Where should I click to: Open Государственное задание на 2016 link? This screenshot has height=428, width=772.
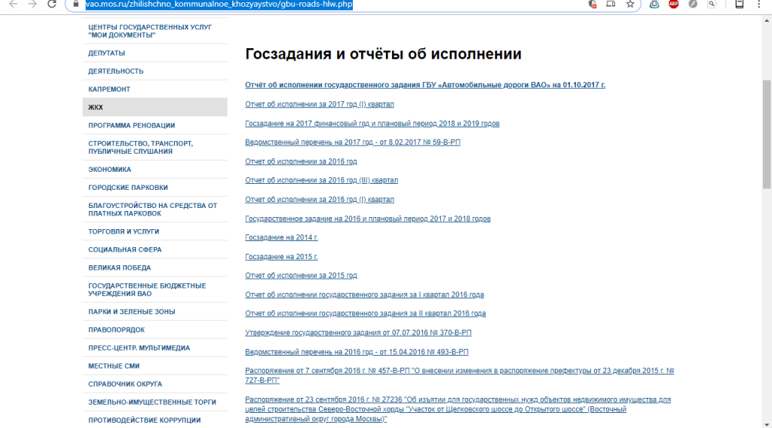pyautogui.click(x=368, y=219)
